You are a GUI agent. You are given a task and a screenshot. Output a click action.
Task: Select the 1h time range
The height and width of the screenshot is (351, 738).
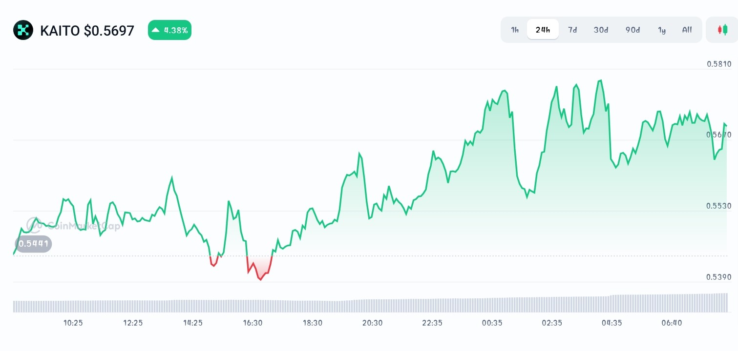pyautogui.click(x=514, y=30)
